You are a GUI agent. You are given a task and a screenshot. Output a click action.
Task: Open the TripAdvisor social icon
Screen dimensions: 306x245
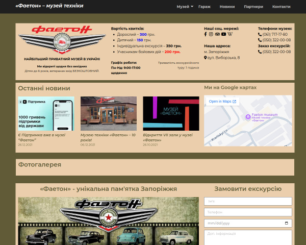pyautogui.click(x=217, y=34)
